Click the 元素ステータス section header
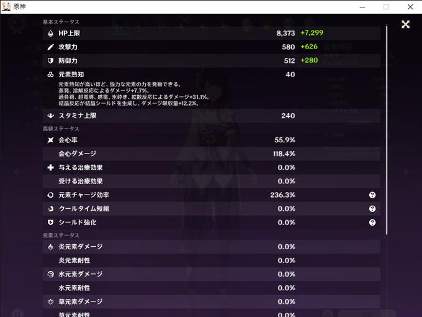422x317 pixels. coord(61,236)
